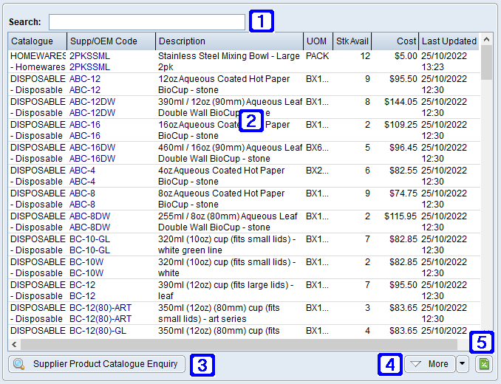The height and width of the screenshot is (384, 501).
Task: Sort by the Cost column header
Action: pos(396,41)
